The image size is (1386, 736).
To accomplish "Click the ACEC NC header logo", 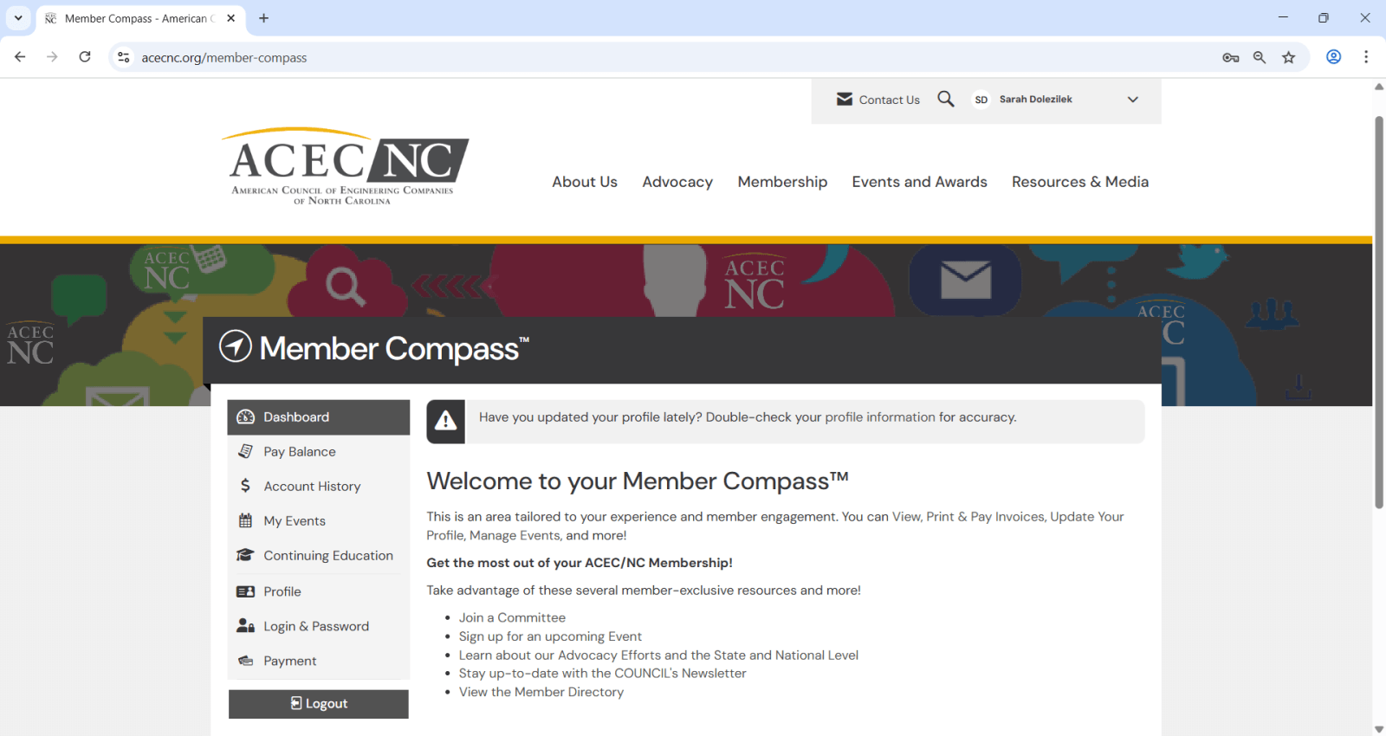I will [x=345, y=166].
